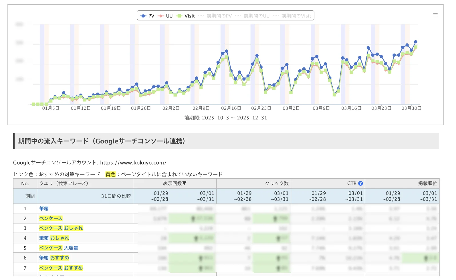The width and height of the screenshot is (456, 280).
Task: Click the last PV data point on chart
Action: click(416, 42)
